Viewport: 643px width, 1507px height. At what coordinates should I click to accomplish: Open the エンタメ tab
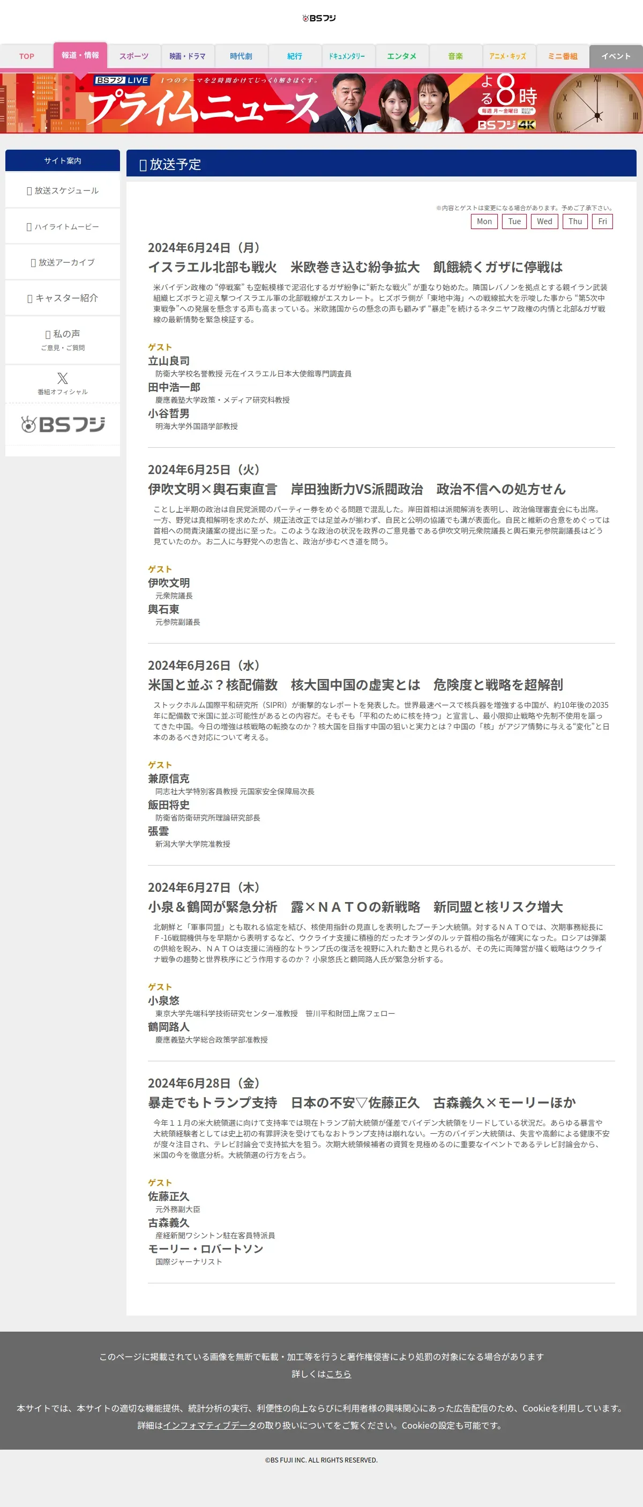click(401, 56)
